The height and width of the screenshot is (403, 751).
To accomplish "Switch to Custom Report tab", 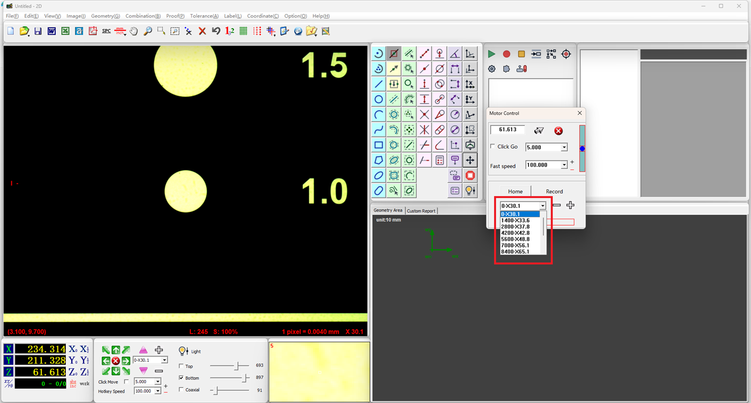I will pos(421,211).
